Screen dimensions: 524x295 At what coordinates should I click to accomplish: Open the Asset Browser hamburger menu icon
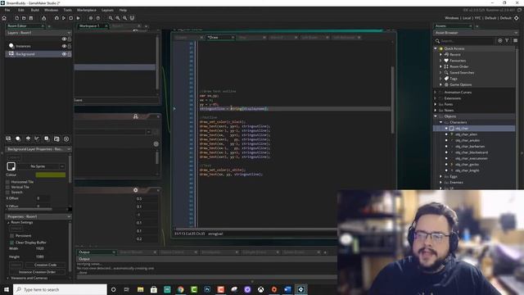(515, 40)
